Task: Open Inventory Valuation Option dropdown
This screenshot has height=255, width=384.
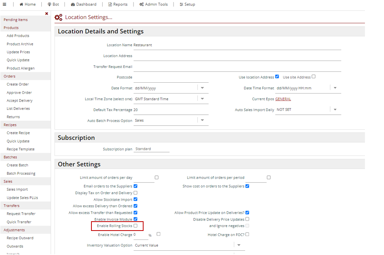Action: pos(239,245)
